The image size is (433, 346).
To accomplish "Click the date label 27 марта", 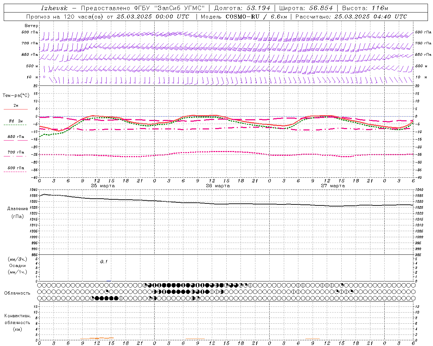I will (333, 186).
